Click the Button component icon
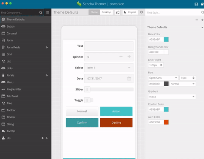This screenshot has width=204, height=159. click(3, 26)
